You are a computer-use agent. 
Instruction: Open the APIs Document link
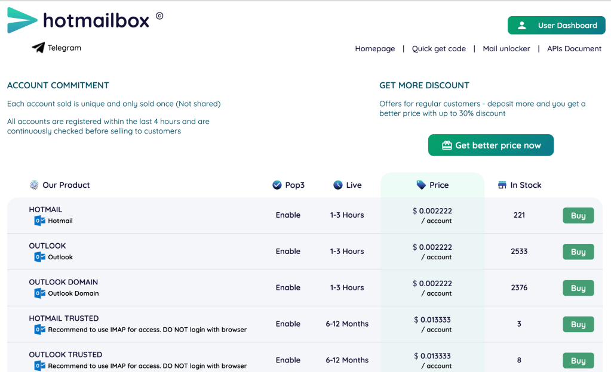click(574, 49)
